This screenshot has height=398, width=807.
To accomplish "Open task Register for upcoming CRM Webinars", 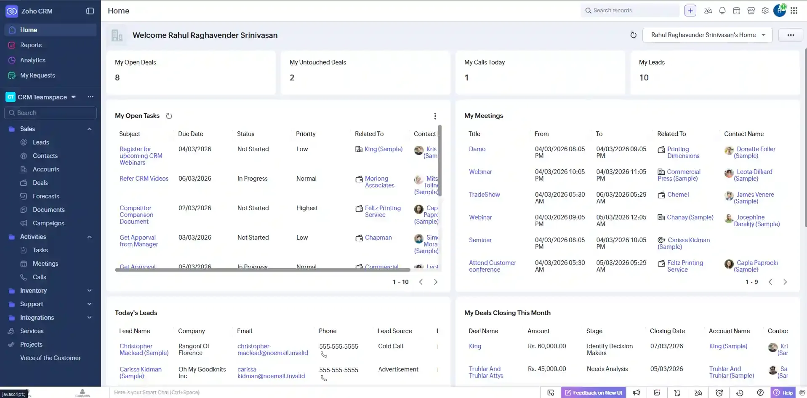I will click(141, 156).
